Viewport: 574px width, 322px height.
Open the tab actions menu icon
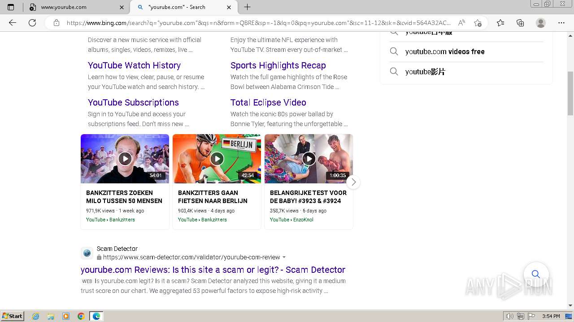pyautogui.click(x=11, y=7)
